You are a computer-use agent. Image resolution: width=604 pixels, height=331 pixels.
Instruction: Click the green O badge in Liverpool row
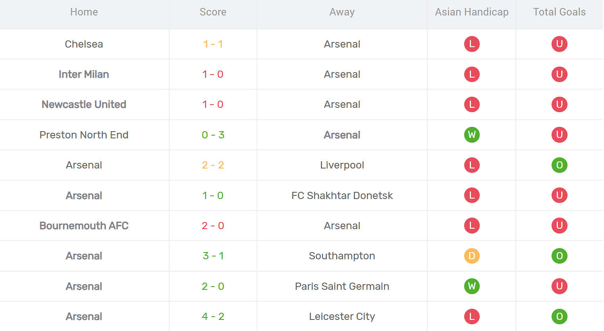559,165
